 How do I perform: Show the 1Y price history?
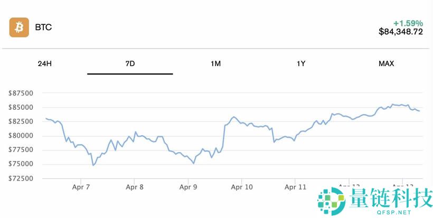(301, 64)
